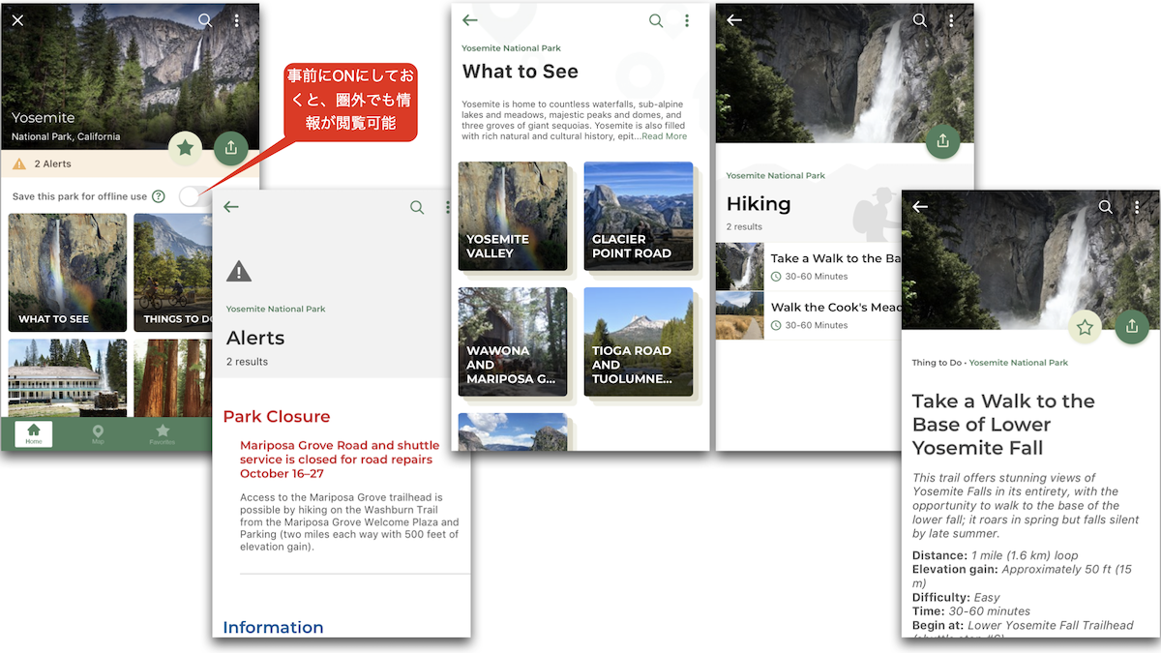
Task: Click "2 results" under the Hiking heading
Action: 745,227
